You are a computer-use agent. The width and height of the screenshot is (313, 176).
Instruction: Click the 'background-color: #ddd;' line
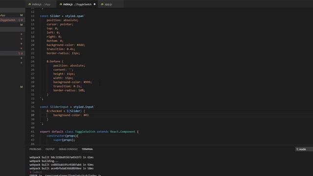pyautogui.click(x=66, y=45)
